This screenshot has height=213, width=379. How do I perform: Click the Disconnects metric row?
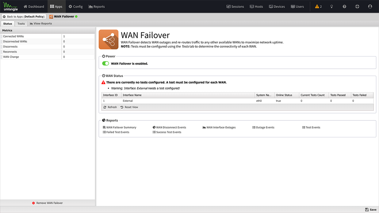[48, 46]
